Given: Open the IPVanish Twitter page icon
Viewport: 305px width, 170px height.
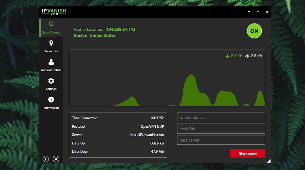Looking at the screenshot, I should click(56, 159).
